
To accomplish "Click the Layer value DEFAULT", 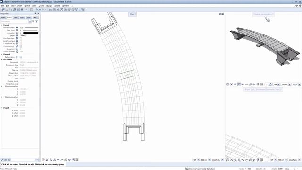I will click(x=23, y=36).
